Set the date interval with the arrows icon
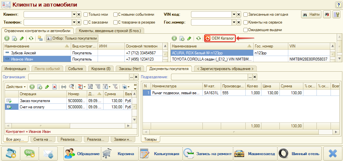The width and height of the screenshot is (343, 161). click(x=64, y=87)
